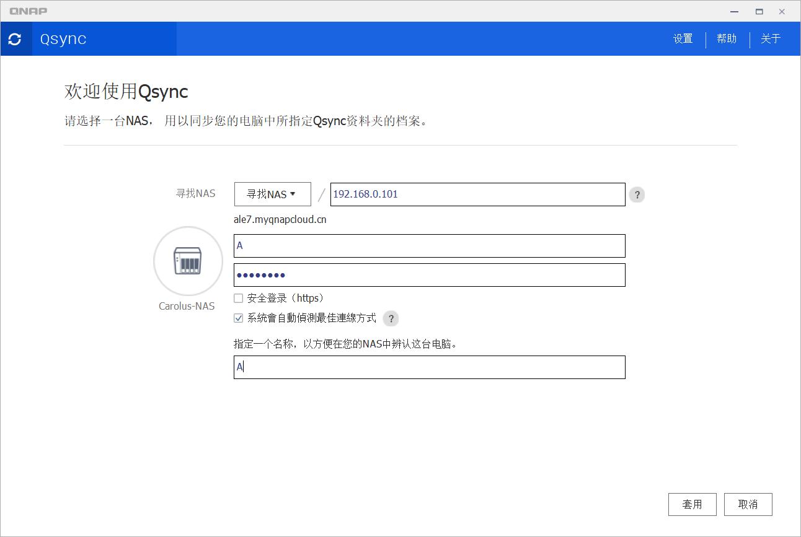Click the Qsync title in header
The image size is (801, 537).
click(x=63, y=39)
